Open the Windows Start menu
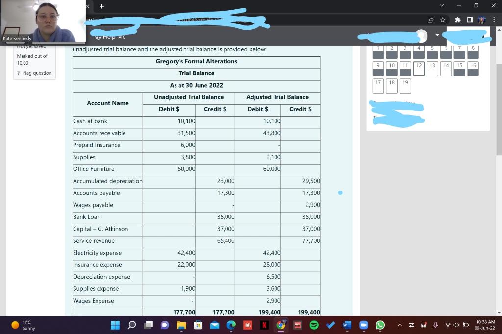 (115, 325)
